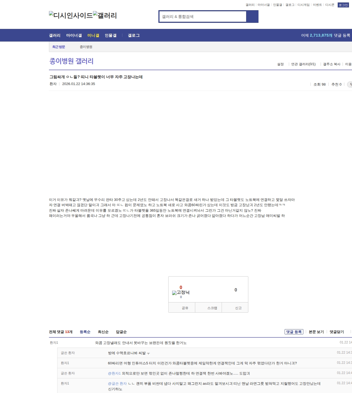
Task: Open the 마이너갤 navigation menu
Action: point(74,36)
